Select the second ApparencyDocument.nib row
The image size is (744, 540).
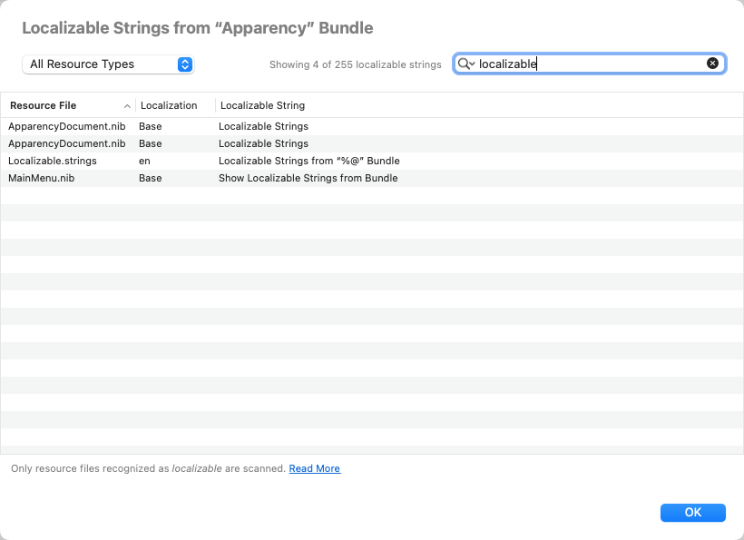[66, 143]
